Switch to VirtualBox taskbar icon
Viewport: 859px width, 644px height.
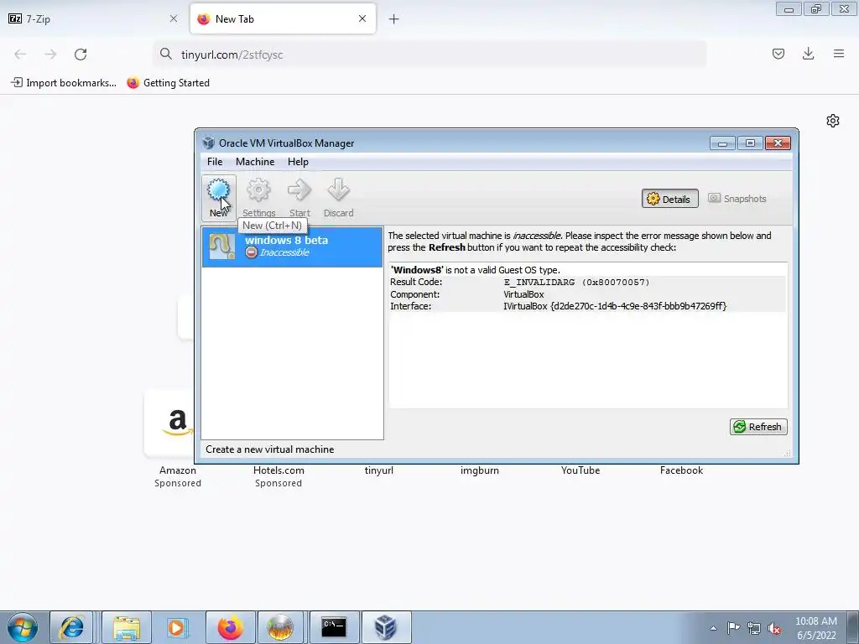point(386,627)
